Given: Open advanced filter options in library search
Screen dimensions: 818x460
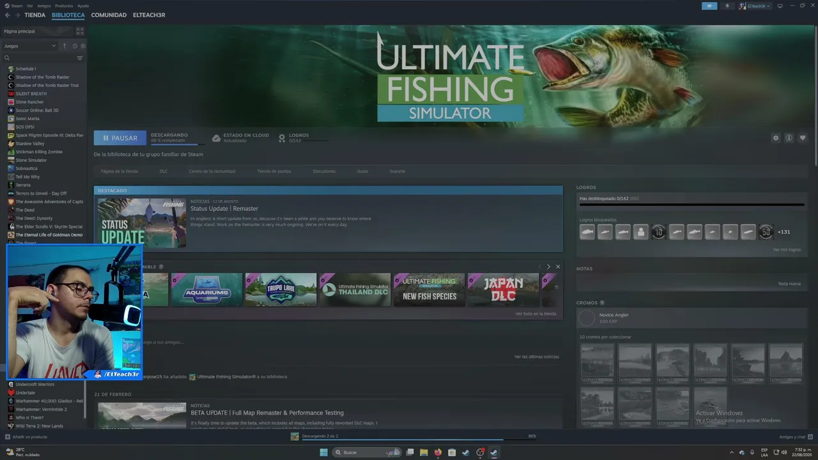Looking at the screenshot, I should [80, 58].
